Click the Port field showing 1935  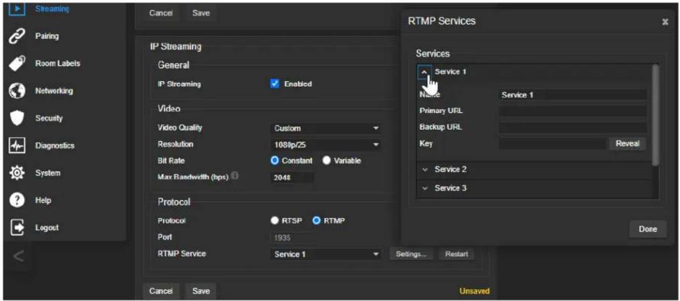pos(292,238)
